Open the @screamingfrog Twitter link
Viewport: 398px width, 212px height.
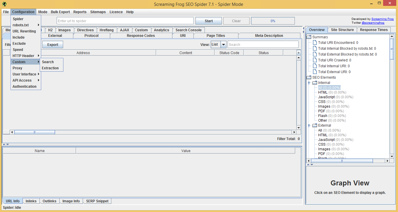tap(373, 23)
